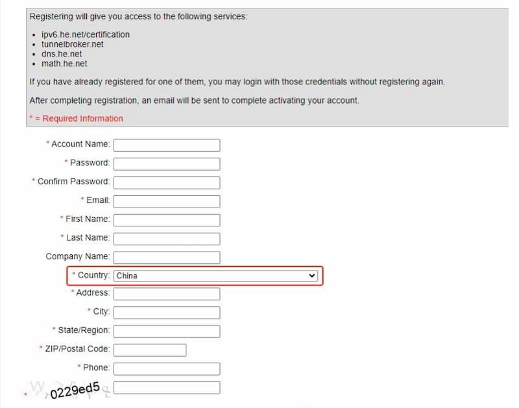Focus the Password text box
Image resolution: width=519 pixels, height=408 pixels.
[167, 164]
